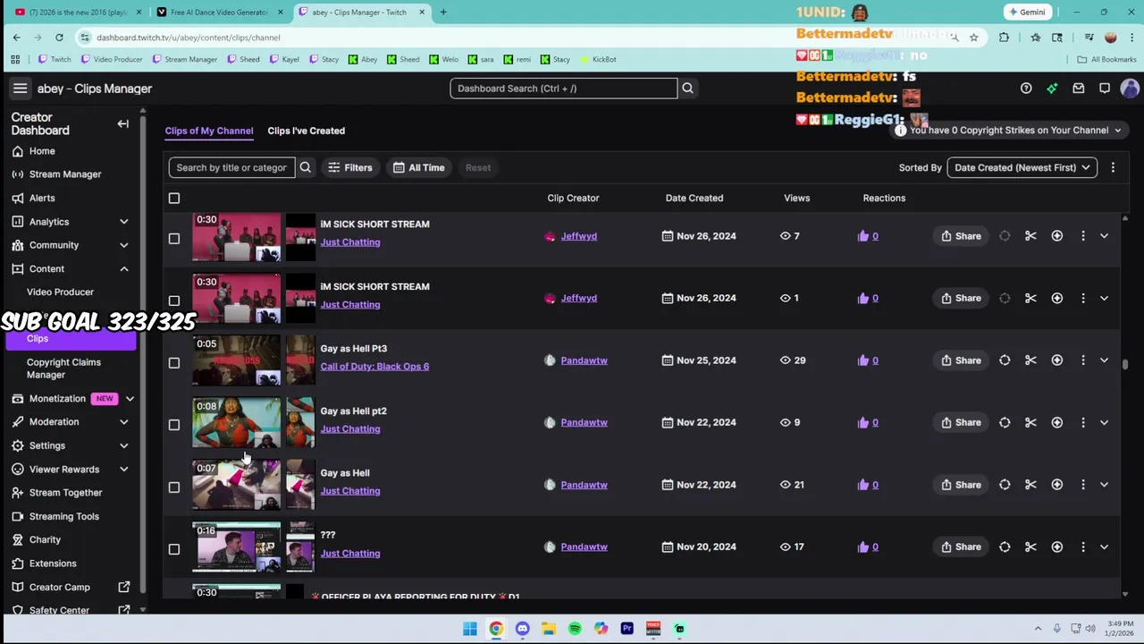
Task: Open the help question mark icon
Action: coord(1026,89)
